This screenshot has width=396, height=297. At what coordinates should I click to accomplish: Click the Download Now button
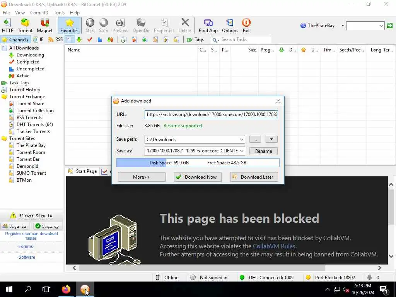tap(198, 177)
